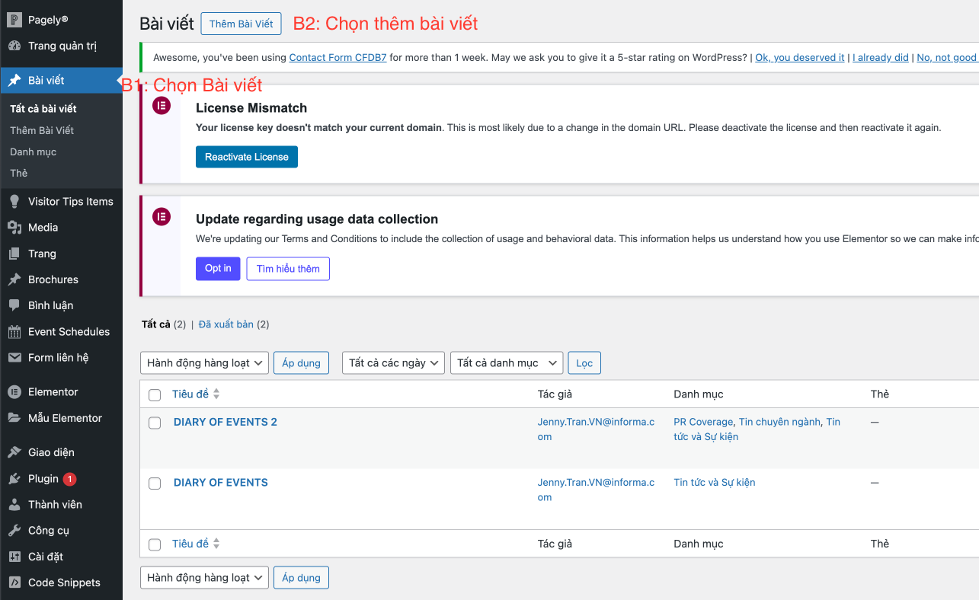Open Danh mục submenu item

click(34, 152)
